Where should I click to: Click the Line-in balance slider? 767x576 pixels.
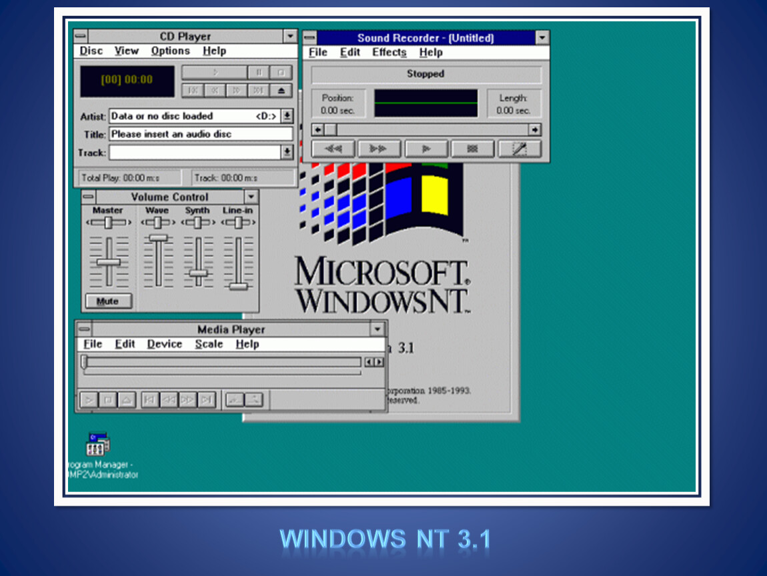(238, 223)
